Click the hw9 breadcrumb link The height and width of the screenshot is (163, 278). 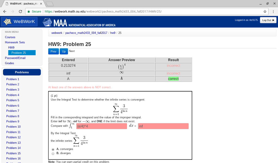tap(112, 33)
